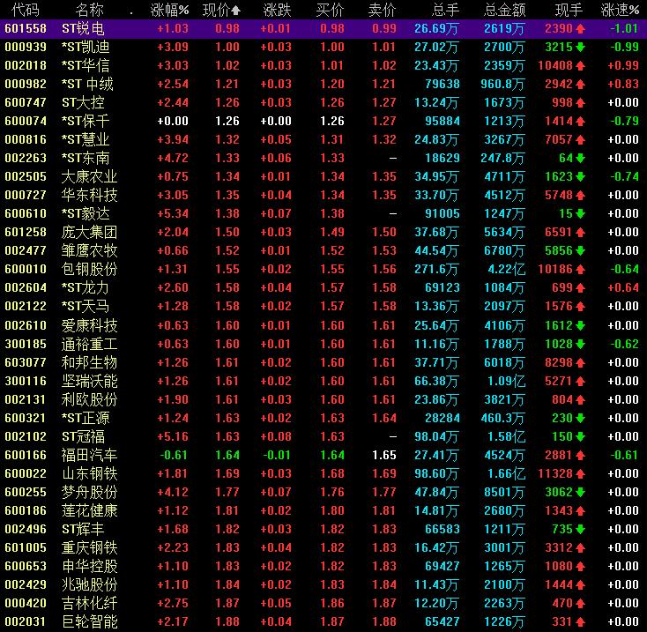Select 爱康科技 stock name

[x=90, y=325]
